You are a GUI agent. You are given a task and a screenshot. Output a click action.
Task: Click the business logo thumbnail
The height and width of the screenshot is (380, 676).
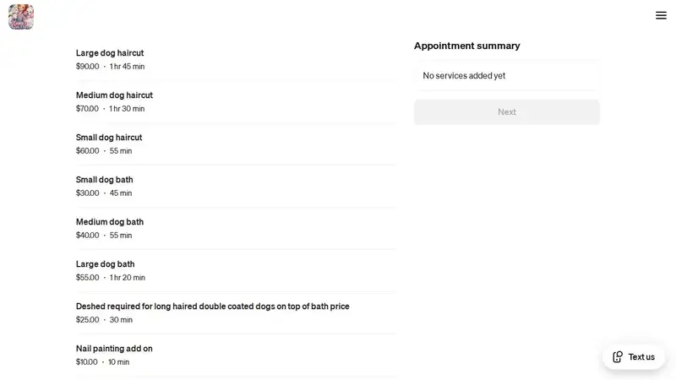tap(21, 17)
